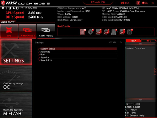
Task: Open the M-FLASH BIOS flashing panel
Action: (16, 105)
